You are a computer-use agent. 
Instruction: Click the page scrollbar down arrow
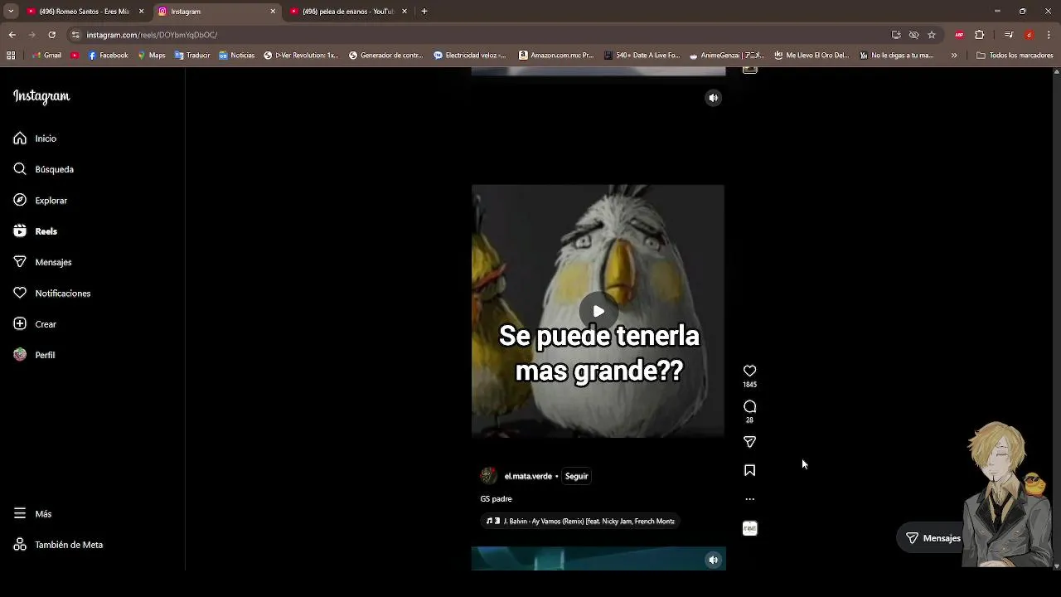[x=1056, y=566]
